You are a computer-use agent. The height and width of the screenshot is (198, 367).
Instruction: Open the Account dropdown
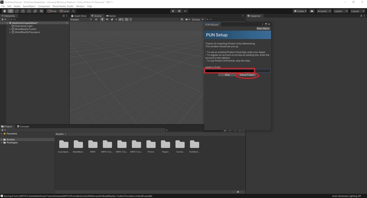pyautogui.click(x=324, y=11)
